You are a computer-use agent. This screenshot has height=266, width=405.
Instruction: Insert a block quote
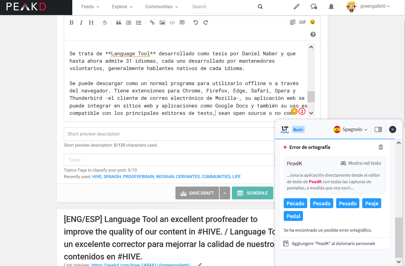coord(119,23)
